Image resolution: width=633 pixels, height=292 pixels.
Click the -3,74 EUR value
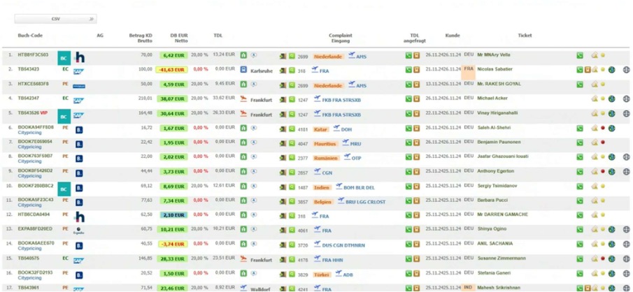tap(173, 244)
